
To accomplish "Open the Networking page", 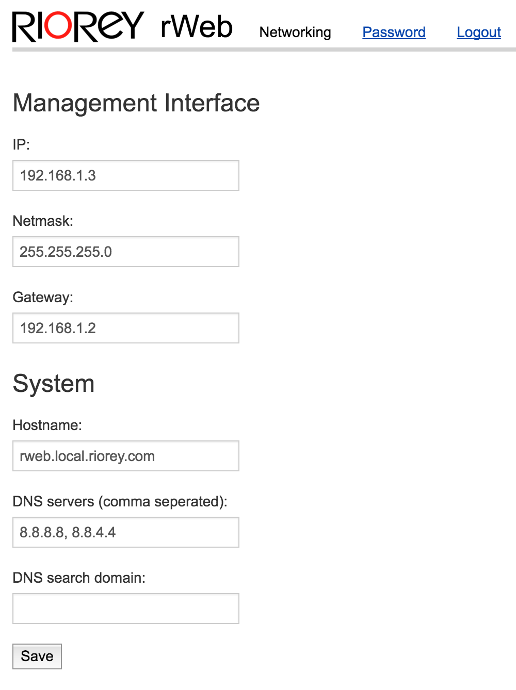I will pyautogui.click(x=295, y=32).
